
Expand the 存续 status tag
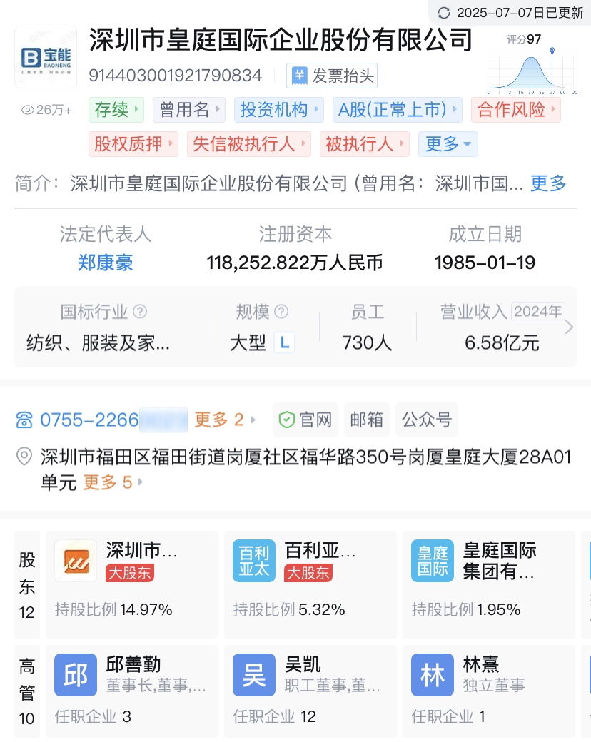(x=116, y=110)
